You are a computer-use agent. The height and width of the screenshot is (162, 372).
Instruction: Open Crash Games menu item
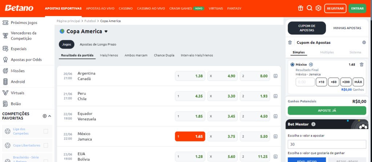(x=181, y=8)
